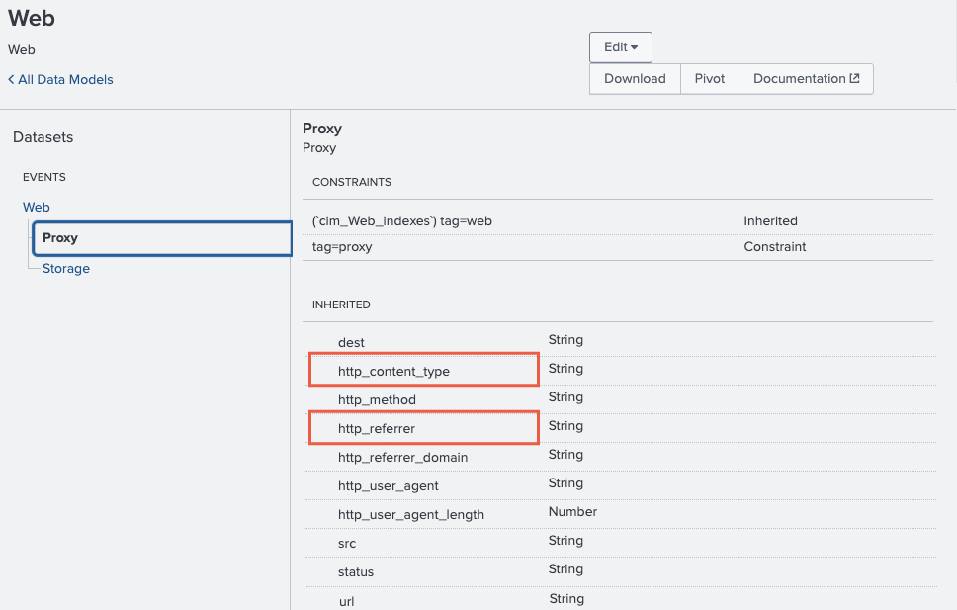The image size is (957, 610).
Task: Open the Edit dropdown caret
Action: 635,46
